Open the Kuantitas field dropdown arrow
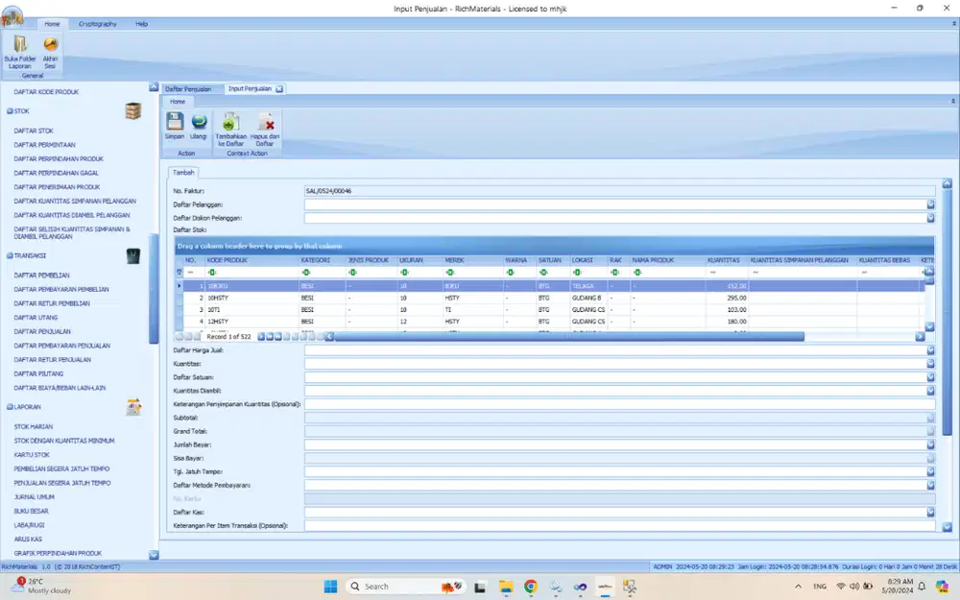 pos(930,364)
